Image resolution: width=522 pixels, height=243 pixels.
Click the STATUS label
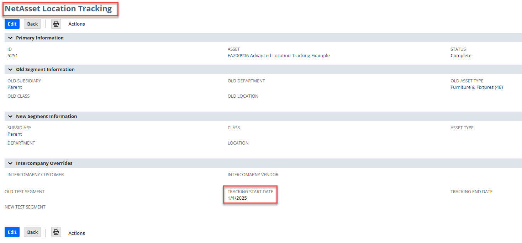(458, 49)
